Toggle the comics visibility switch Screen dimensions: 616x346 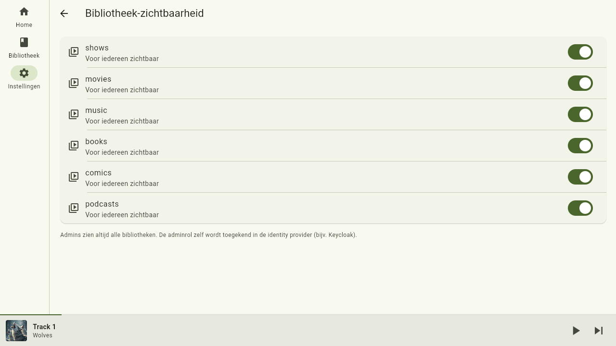(x=580, y=177)
